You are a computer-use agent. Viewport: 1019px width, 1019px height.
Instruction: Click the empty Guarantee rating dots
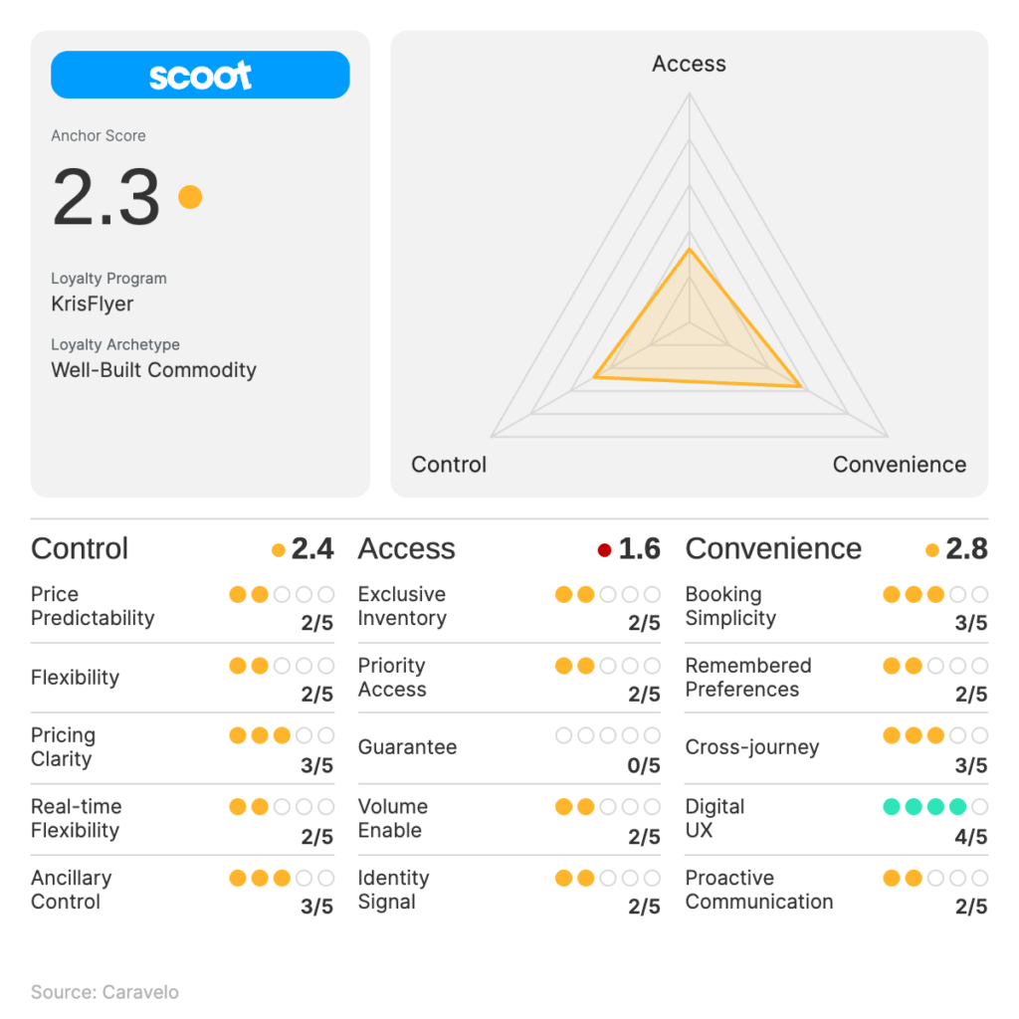pyautogui.click(x=608, y=735)
